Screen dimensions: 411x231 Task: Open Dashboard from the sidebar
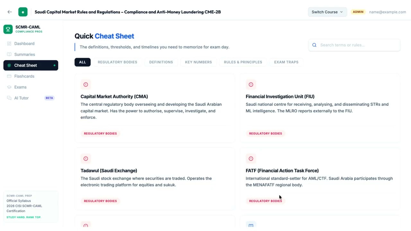point(24,44)
